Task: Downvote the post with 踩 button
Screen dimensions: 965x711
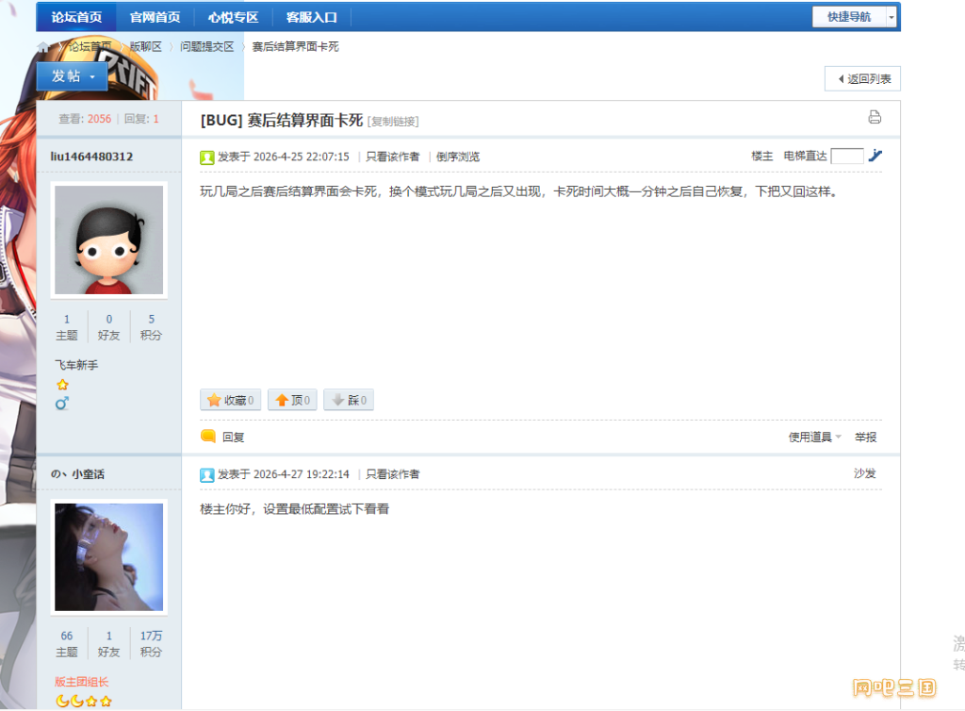Action: tap(349, 400)
